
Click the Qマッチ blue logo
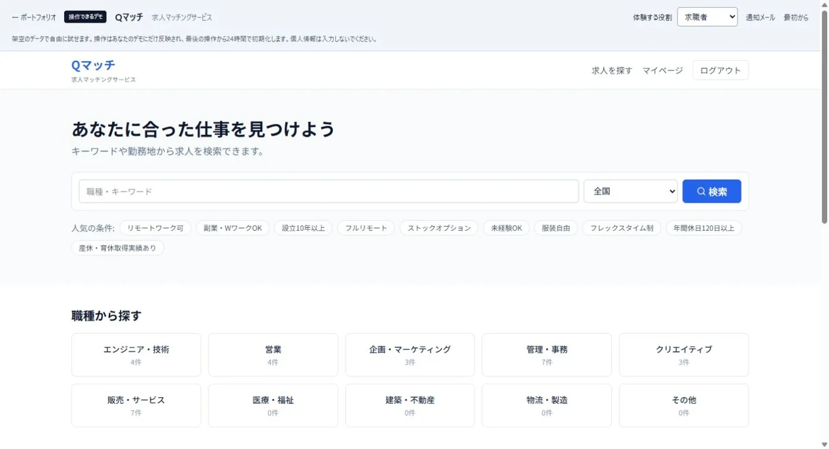(x=93, y=65)
